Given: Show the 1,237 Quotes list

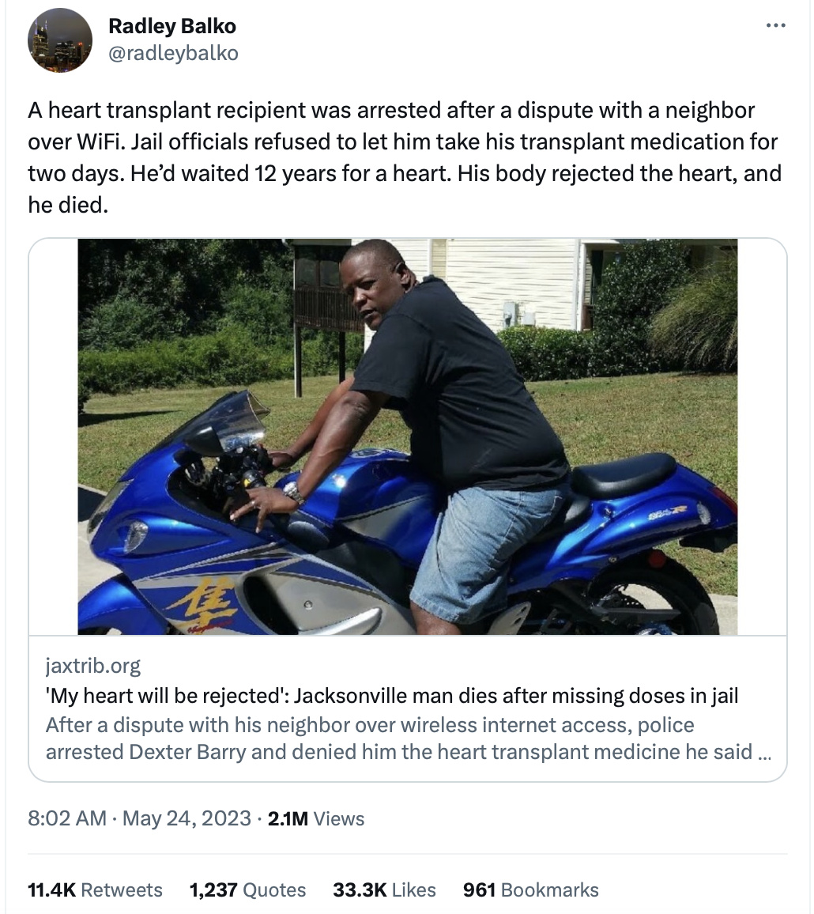Looking at the screenshot, I should coord(247,890).
